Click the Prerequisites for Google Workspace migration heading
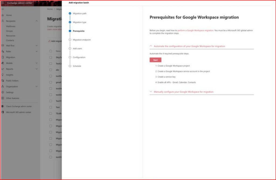The width and height of the screenshot is (276, 180). coord(194,17)
